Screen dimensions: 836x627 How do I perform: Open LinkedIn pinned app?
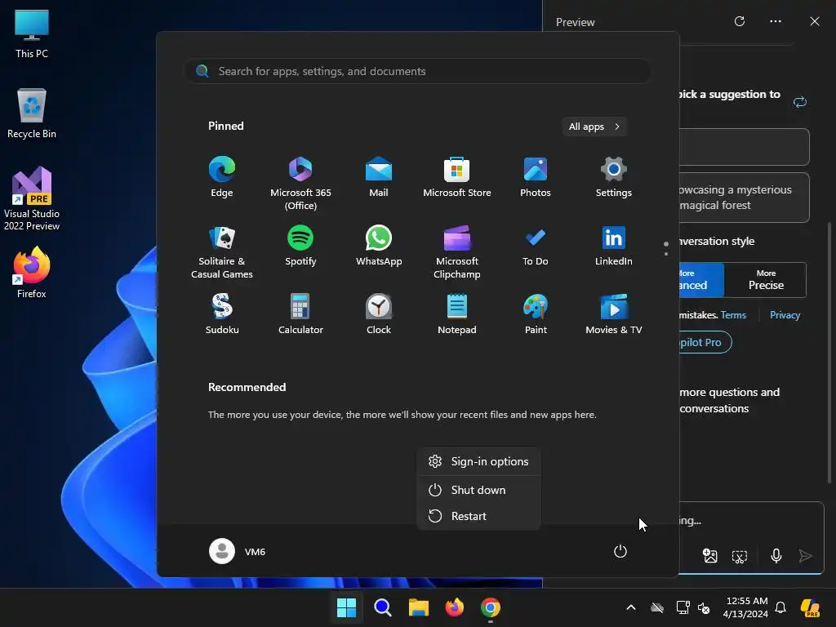[614, 246]
